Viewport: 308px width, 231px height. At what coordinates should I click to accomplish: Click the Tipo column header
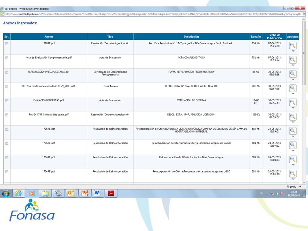(x=110, y=37)
